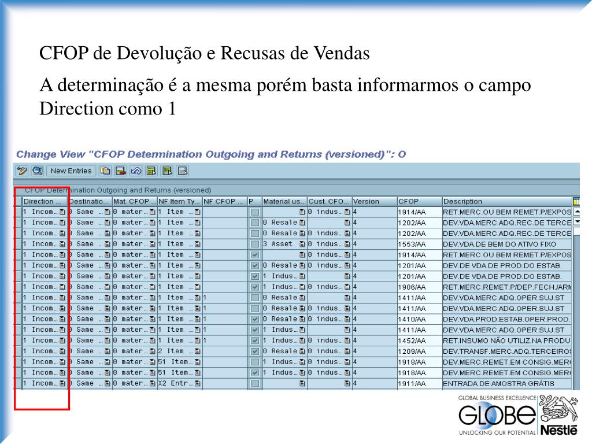This screenshot has height=444, width=592.
Task: Click 'DEV.TRANSF.MERC.ADQ.TERCEIROS' description
Action: [507, 351]
